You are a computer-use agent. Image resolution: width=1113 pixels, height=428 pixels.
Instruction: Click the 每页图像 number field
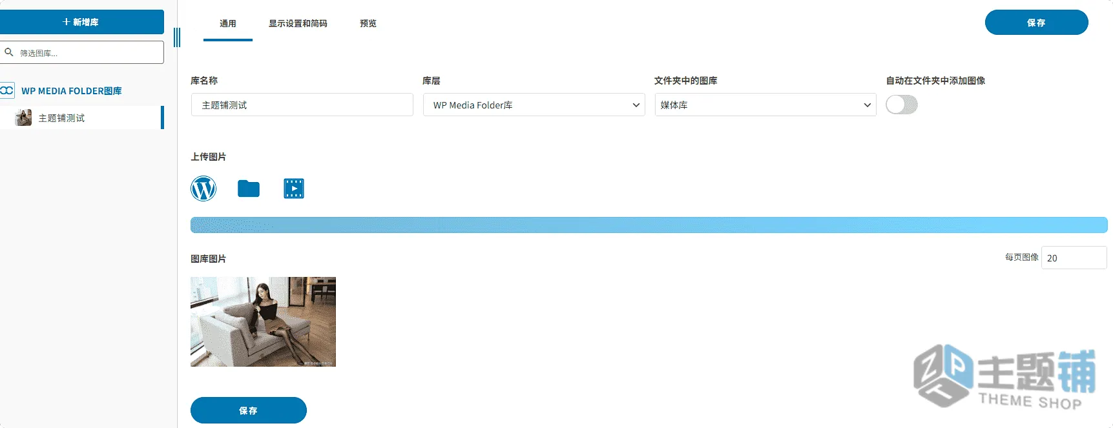click(x=1074, y=258)
